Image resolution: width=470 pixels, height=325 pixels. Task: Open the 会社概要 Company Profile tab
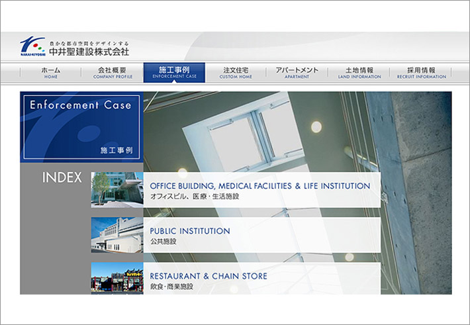[x=113, y=73]
